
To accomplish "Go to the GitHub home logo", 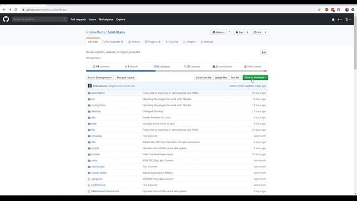I will (6, 19).
